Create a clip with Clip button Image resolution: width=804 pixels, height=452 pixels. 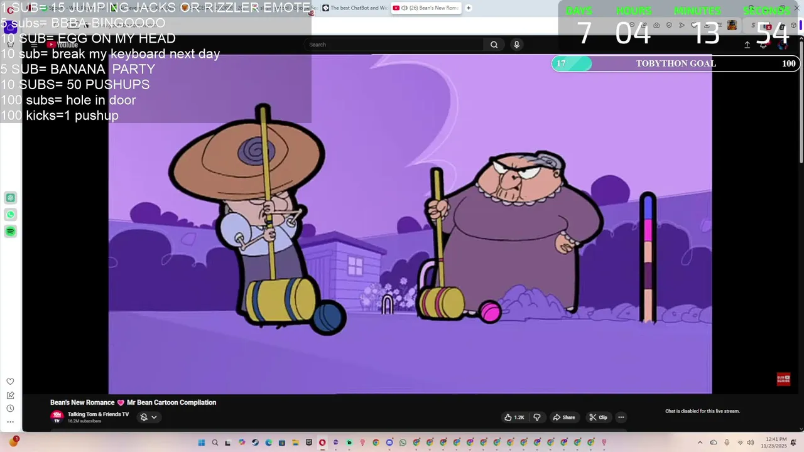tap(598, 417)
